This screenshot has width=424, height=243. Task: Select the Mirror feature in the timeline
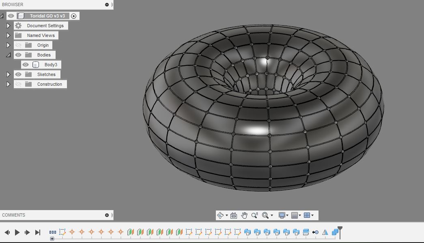point(325,232)
